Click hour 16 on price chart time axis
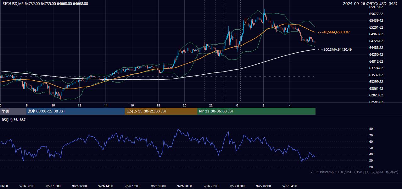402x189 pixels. pos(132,106)
